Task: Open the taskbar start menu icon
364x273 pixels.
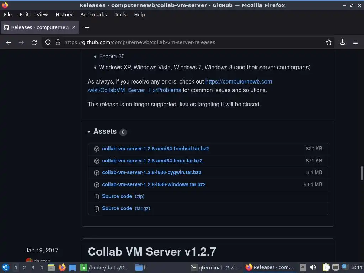Action: 5,267
